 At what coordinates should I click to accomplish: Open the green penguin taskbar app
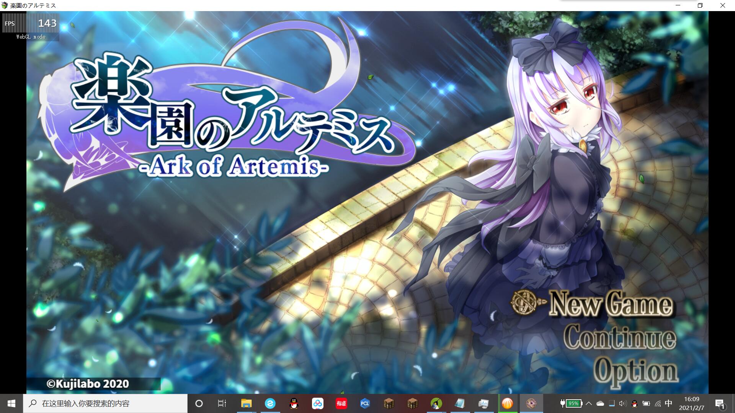436,403
